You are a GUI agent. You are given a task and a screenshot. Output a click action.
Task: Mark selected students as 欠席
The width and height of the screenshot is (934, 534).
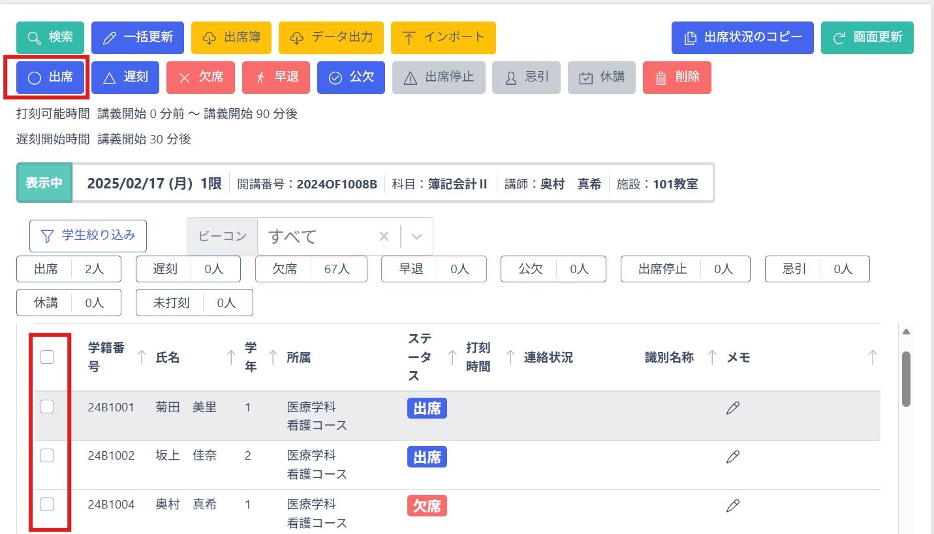(x=200, y=78)
